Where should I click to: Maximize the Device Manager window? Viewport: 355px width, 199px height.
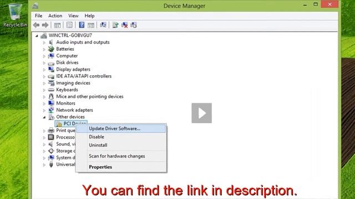pyautogui.click(x=316, y=4)
